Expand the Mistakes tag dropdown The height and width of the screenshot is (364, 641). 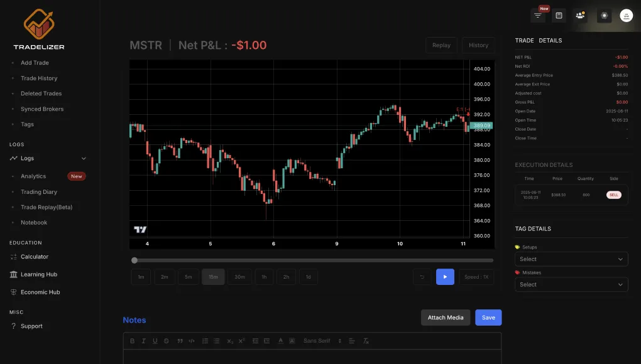(x=571, y=285)
